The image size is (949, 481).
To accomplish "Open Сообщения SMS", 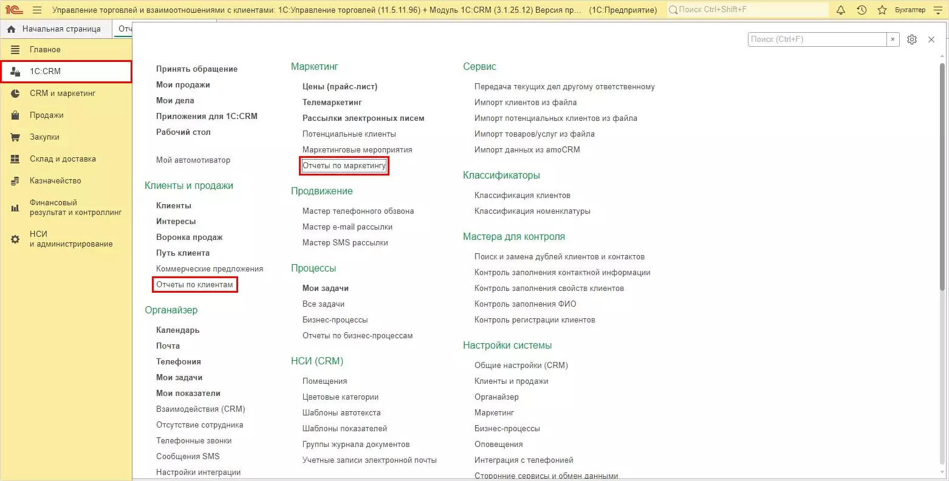I will point(188,456).
